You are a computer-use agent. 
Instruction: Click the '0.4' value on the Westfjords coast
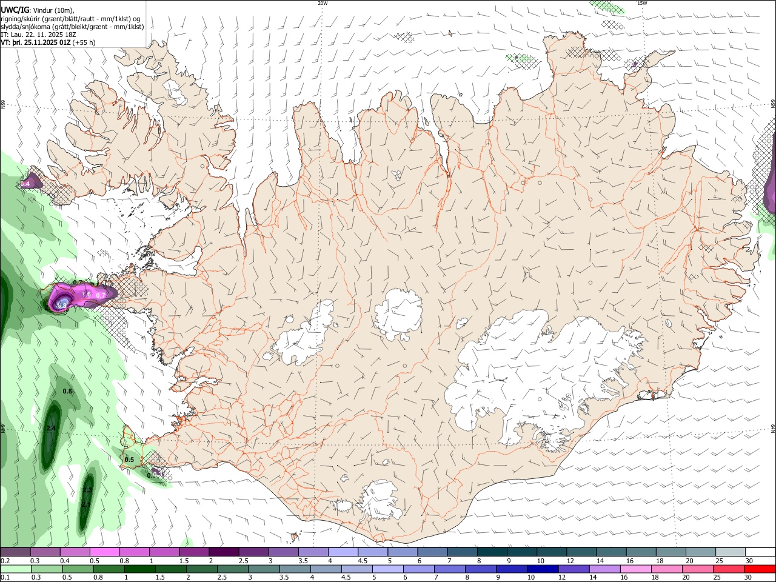25,184
